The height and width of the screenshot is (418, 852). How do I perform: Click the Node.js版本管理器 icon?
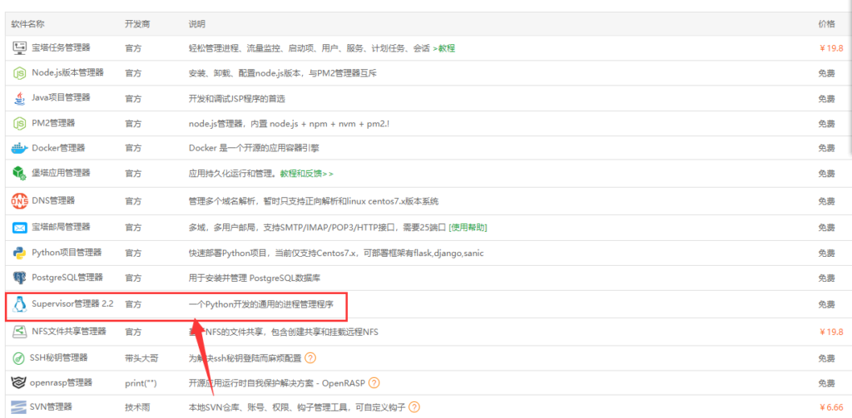coord(20,73)
